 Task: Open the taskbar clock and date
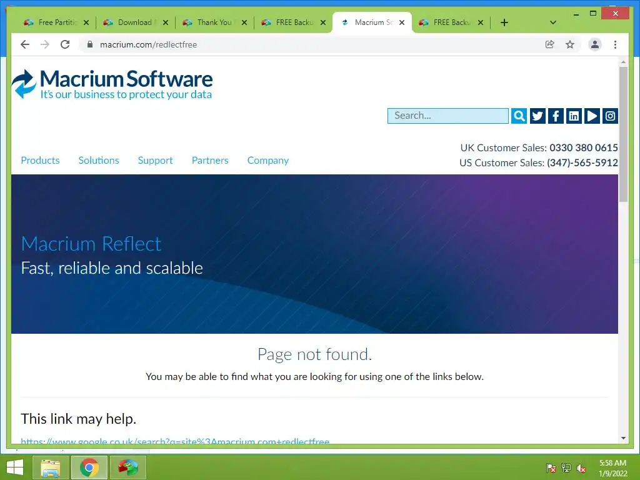612,468
